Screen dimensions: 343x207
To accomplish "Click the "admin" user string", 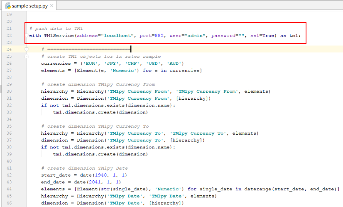I will point(196,36).
